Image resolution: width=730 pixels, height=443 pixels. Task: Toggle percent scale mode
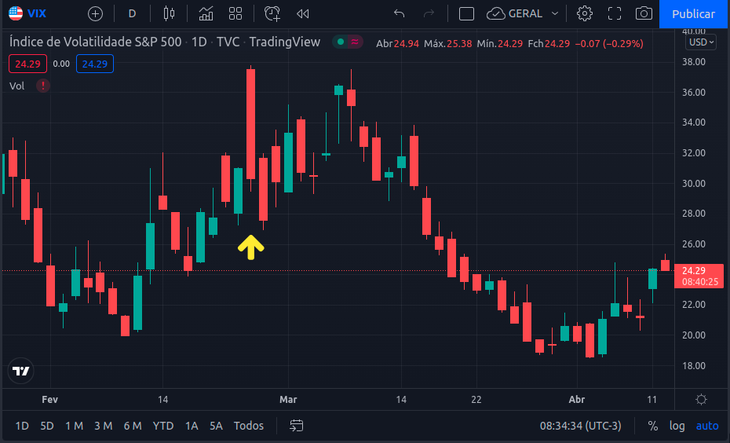[x=653, y=426]
